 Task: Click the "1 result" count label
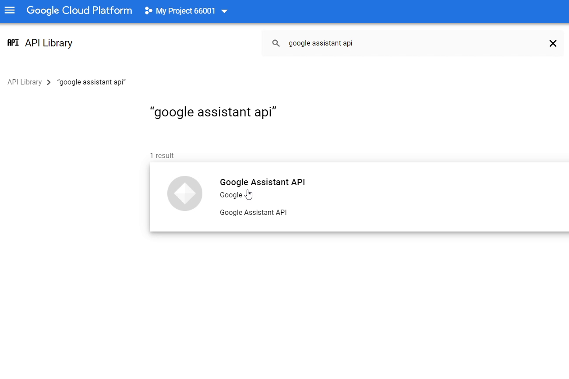point(162,156)
